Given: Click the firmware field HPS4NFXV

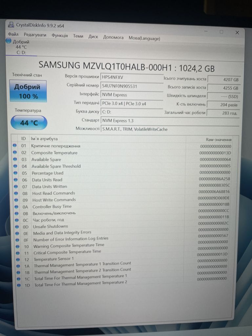Looking at the screenshot, I should click(132, 77).
